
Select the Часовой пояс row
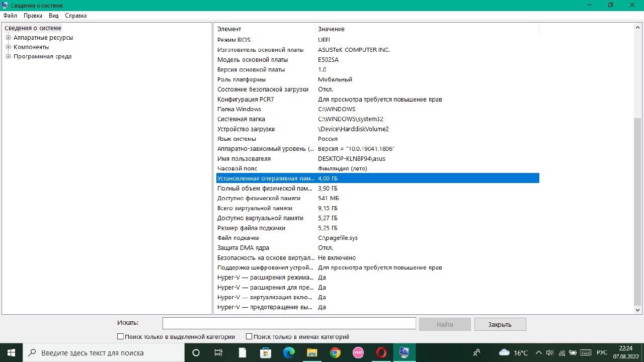pyautogui.click(x=377, y=168)
